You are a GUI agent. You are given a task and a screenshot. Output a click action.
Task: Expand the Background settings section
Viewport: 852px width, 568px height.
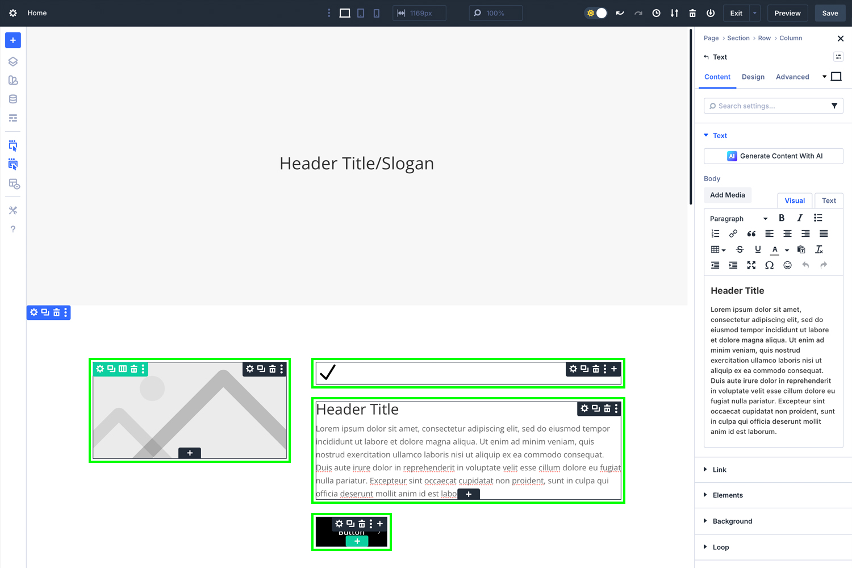coord(733,521)
